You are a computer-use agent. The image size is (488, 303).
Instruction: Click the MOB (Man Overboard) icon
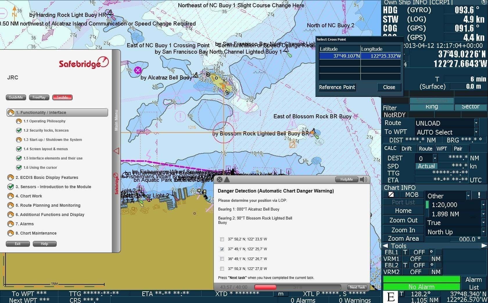click(x=412, y=195)
